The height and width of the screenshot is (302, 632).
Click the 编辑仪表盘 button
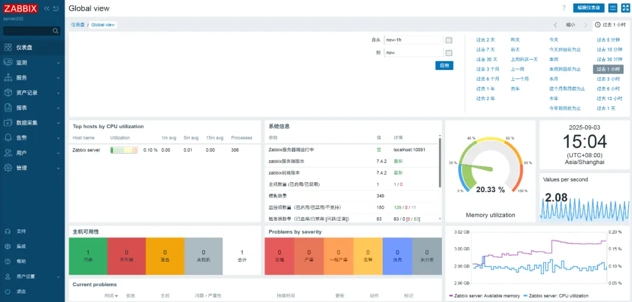tap(588, 8)
